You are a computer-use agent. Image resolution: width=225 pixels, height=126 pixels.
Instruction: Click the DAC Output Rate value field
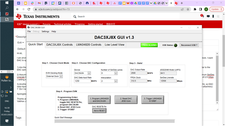(139, 73)
